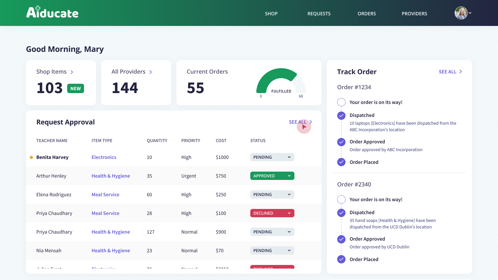The width and height of the screenshot is (498, 280).
Task: Open Health & Hygiene link for Nia Mensah
Action: point(111,250)
